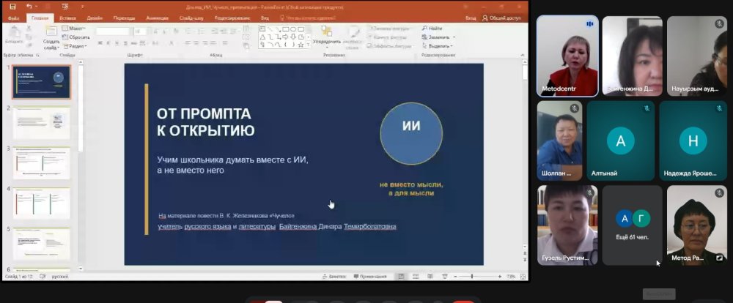Click the Undo arrow in quick access toolbar

tap(29, 7)
